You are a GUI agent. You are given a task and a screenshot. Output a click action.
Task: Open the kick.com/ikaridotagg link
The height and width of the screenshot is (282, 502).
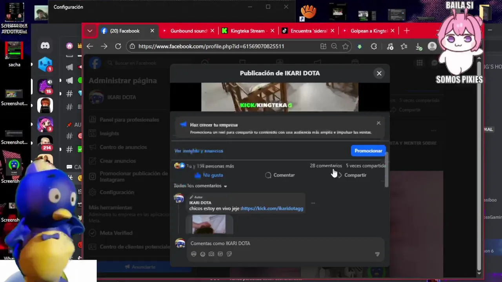[x=272, y=208]
